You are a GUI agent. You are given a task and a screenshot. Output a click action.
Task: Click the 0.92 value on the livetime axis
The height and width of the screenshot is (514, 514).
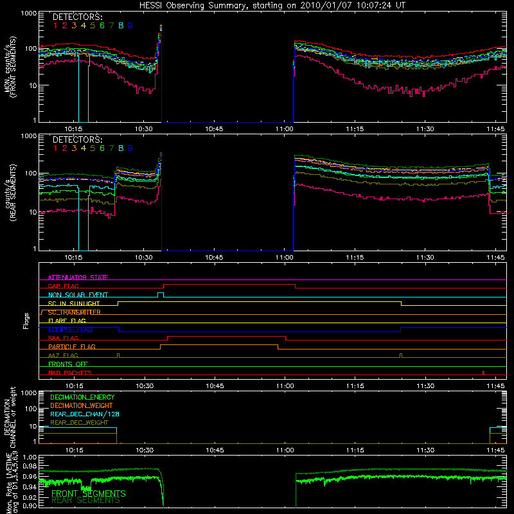[x=30, y=496]
